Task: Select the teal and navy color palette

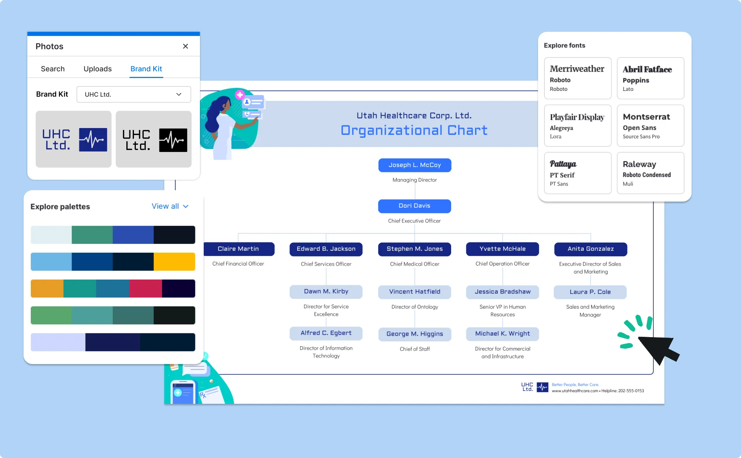Action: 112,314
